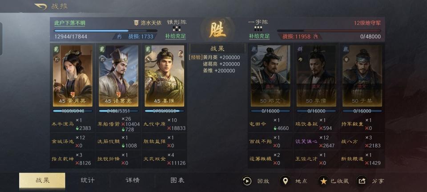
Task: Switch to the 统计 statistics tab
Action: click(88, 180)
